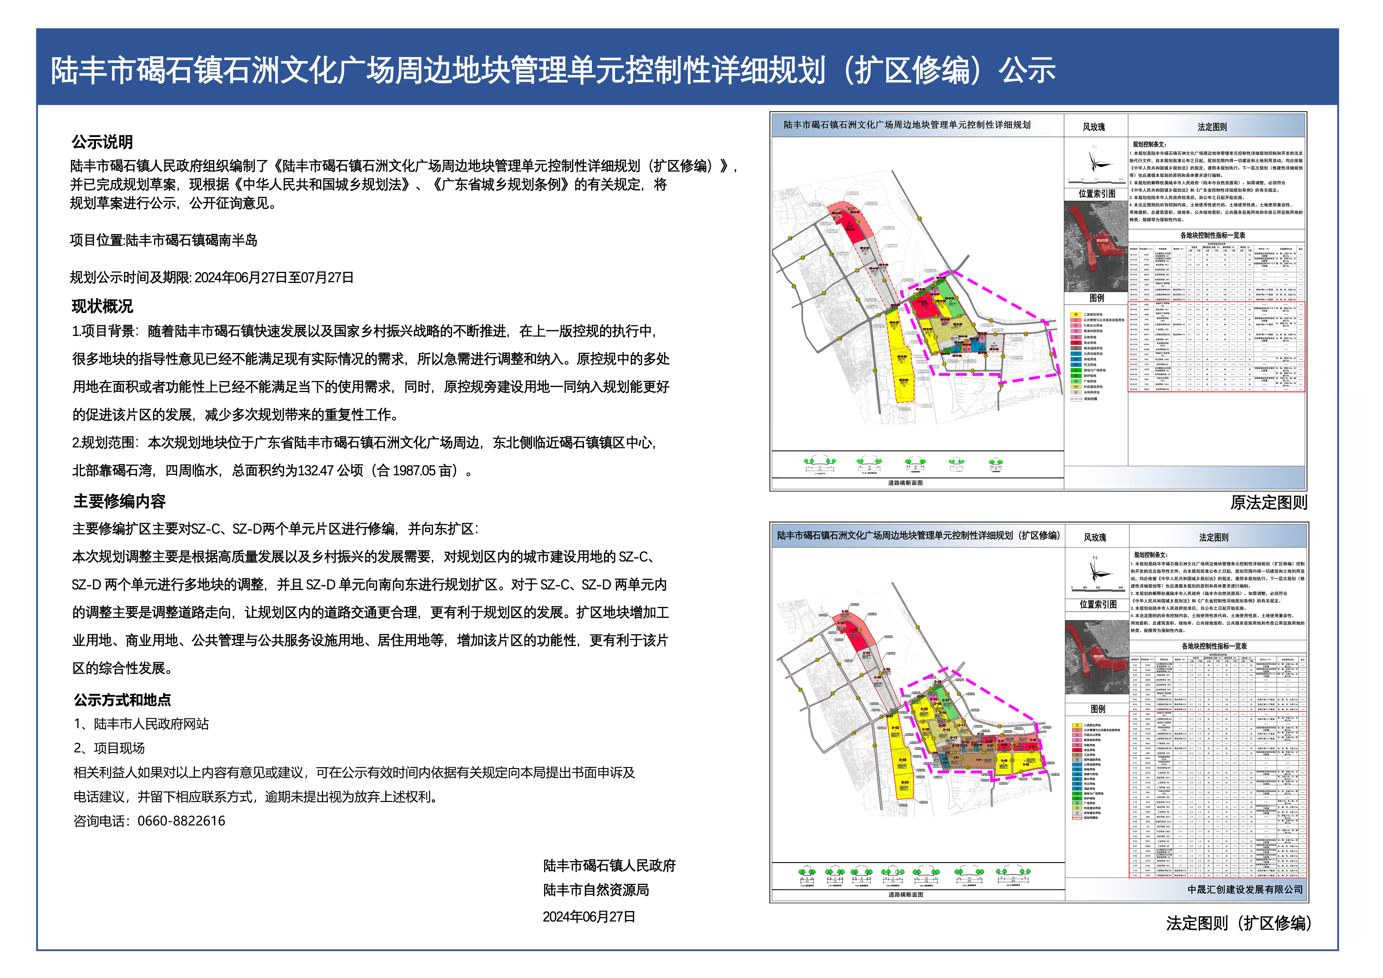
Task: Click the yellow 二类居住用地 legend swatch in the original panel
Action: point(1076,314)
